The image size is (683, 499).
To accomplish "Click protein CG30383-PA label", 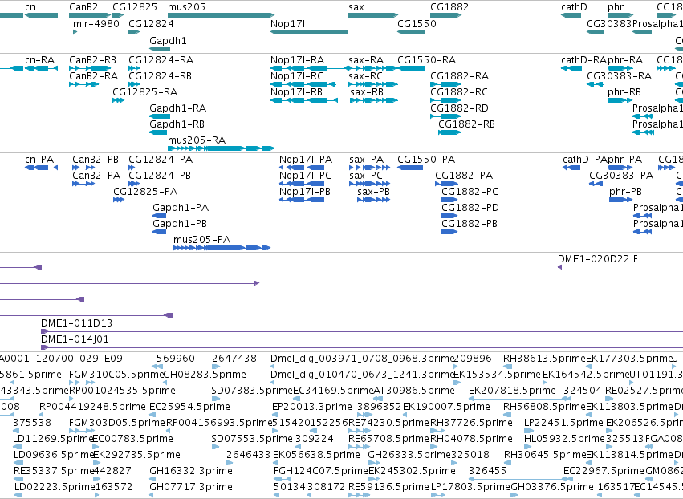I will pos(621,176).
